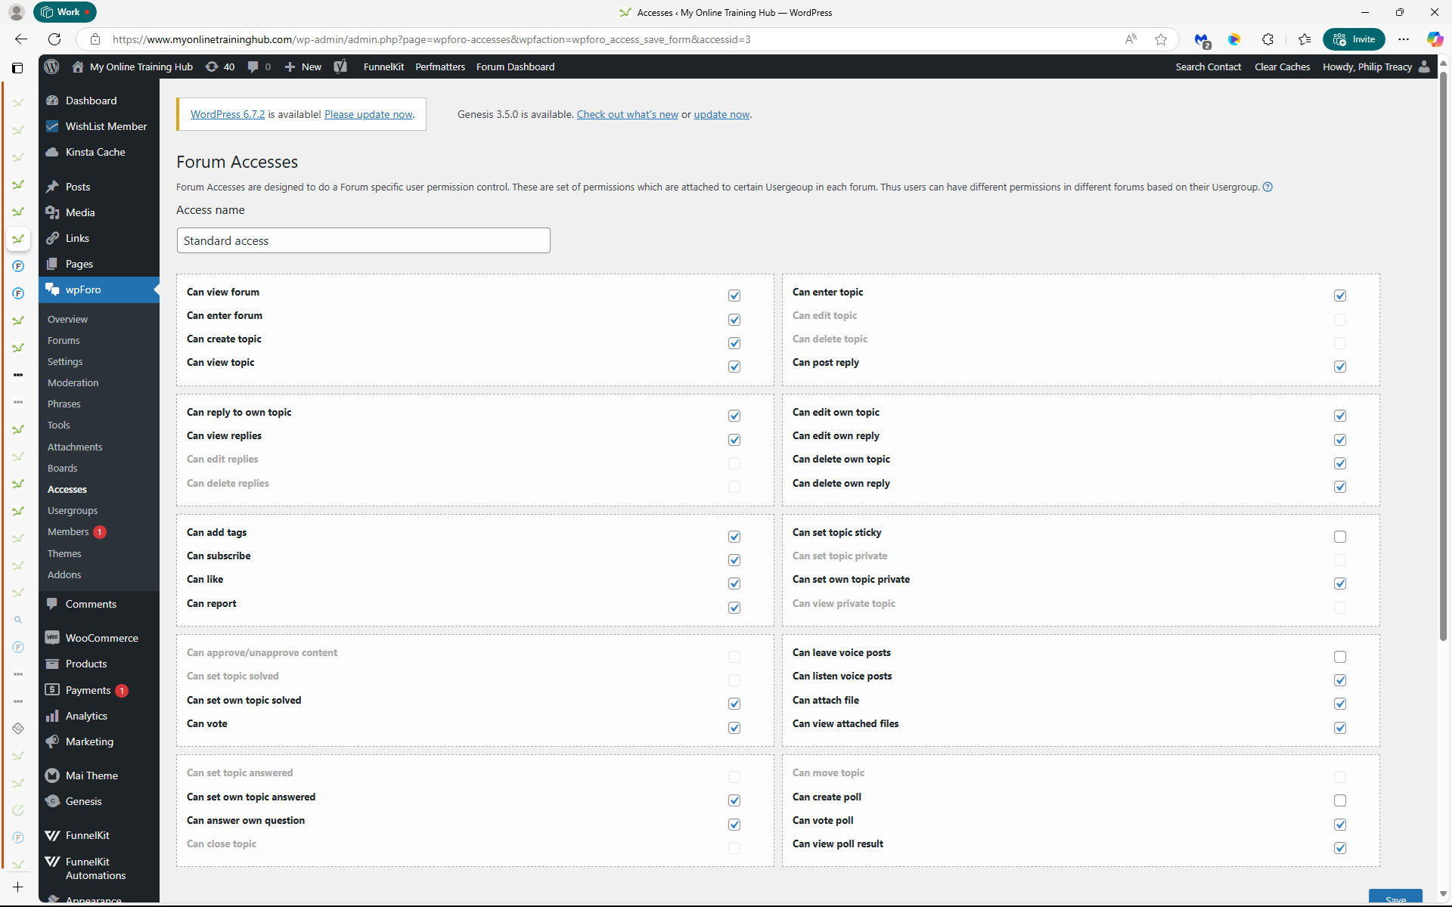This screenshot has width=1452, height=907.
Task: Open the Usergroups submenu item
Action: (x=73, y=511)
